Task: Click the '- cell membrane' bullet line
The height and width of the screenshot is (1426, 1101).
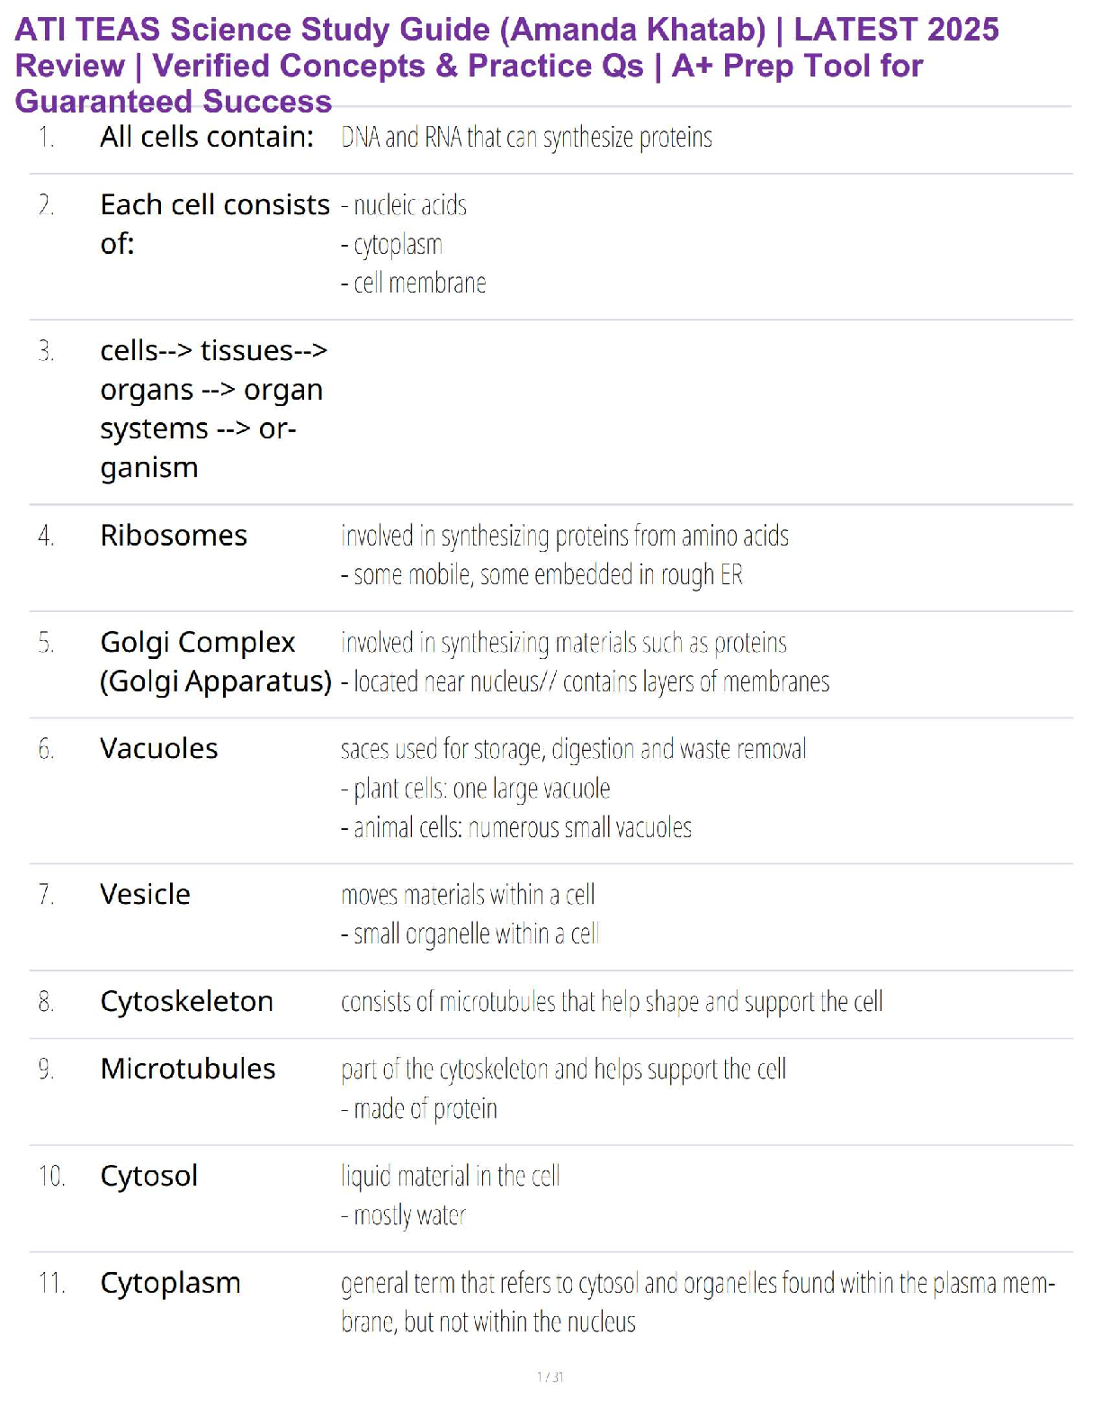Action: pos(414,284)
